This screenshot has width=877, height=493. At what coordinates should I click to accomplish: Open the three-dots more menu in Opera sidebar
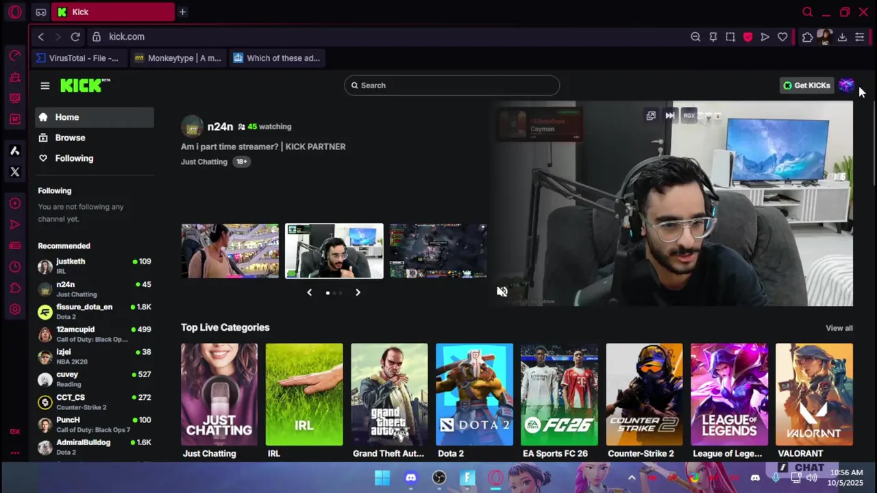point(15,453)
